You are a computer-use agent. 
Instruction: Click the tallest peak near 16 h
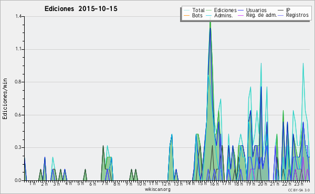211,22
